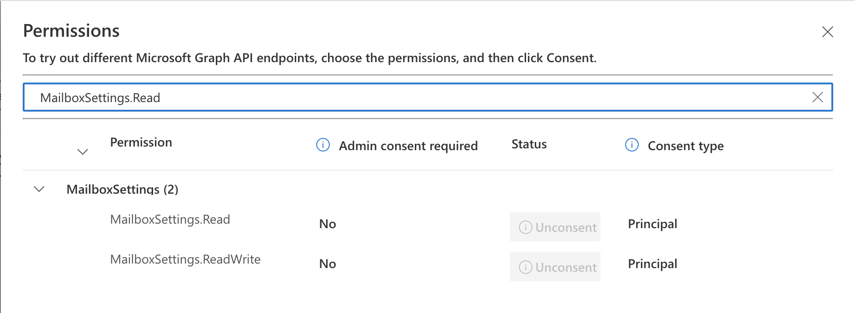Collapse the MailboxSettings (2) group
Viewport: 855px width, 313px height.
point(40,189)
